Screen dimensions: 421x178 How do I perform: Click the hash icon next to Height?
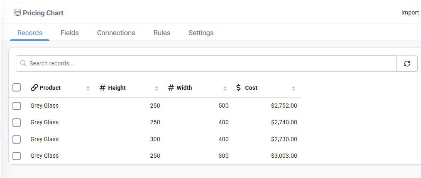(102, 87)
